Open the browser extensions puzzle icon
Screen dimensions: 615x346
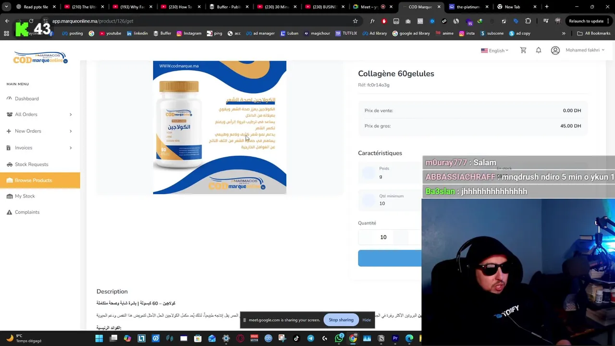pyautogui.click(x=528, y=21)
